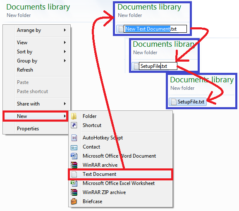The width and height of the screenshot is (239, 211).
Task: Select the finished SetupFile.txt file item
Action: click(x=188, y=102)
